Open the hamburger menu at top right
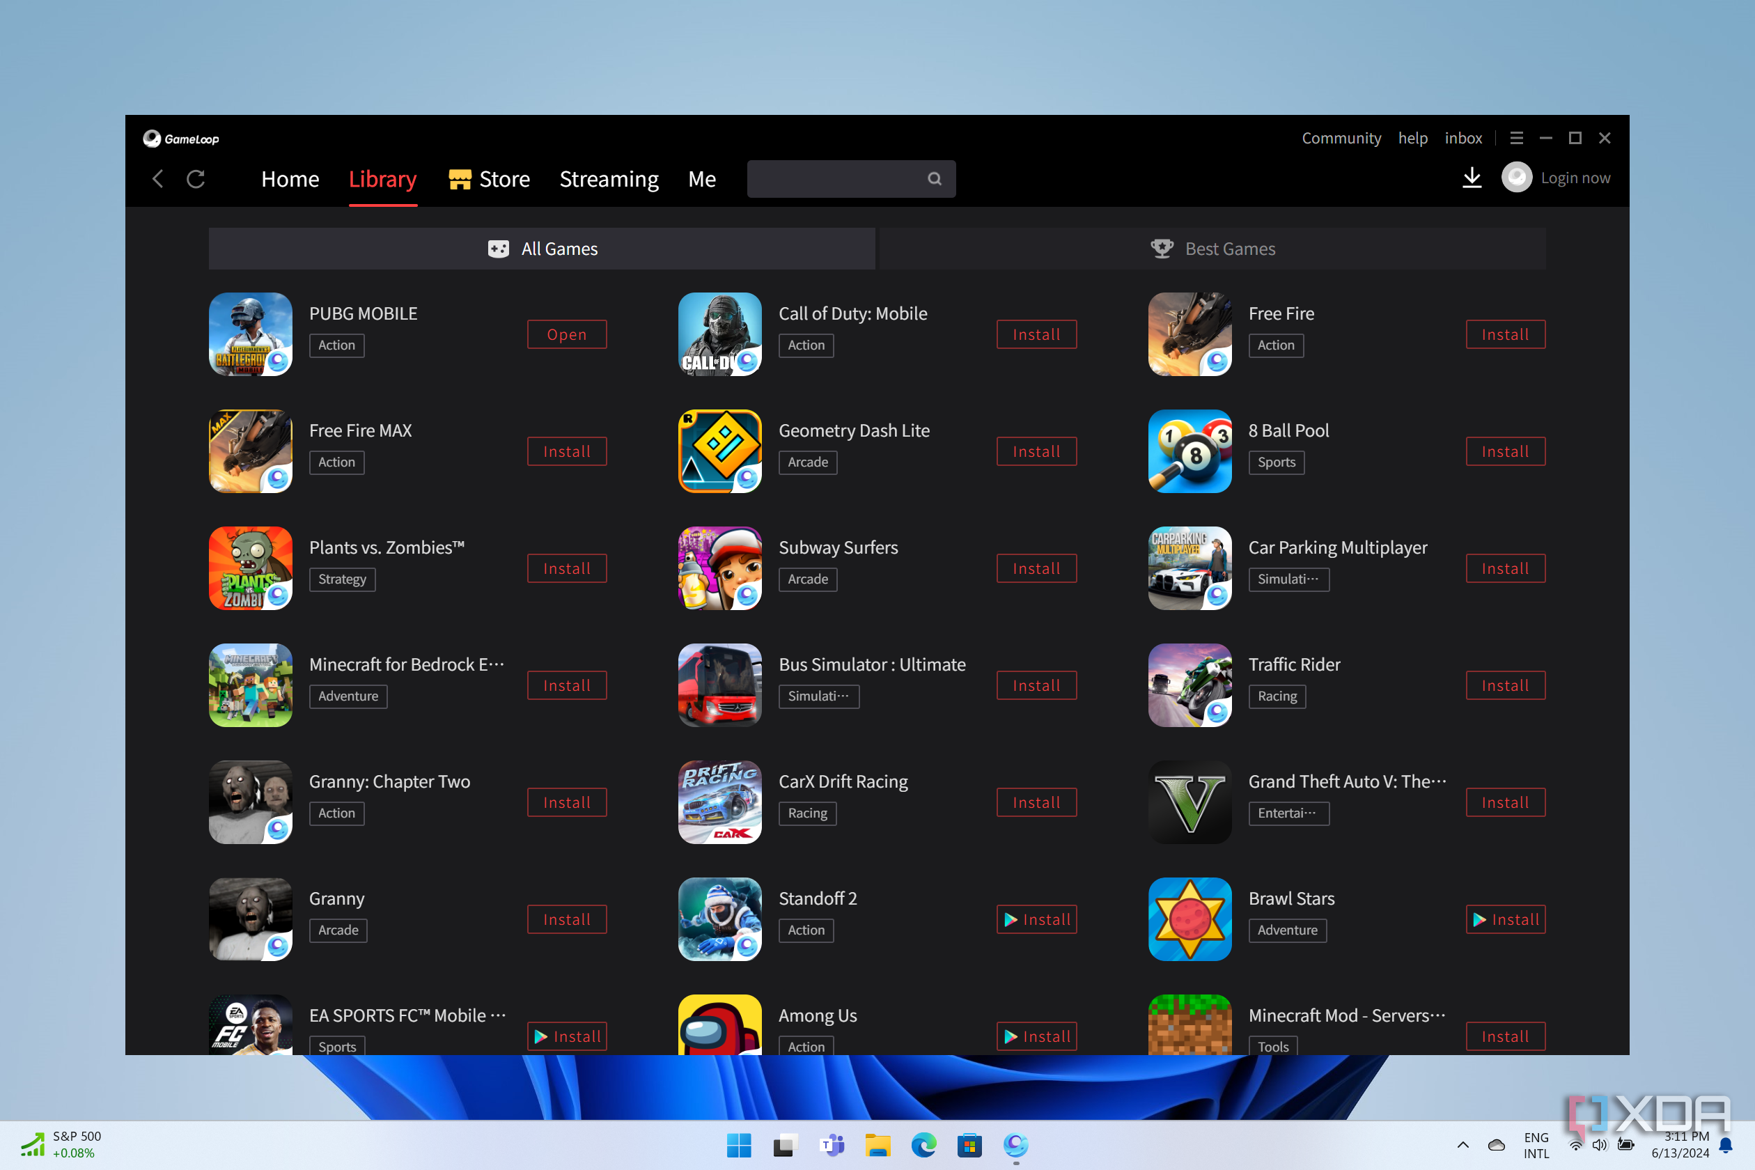Viewport: 1755px width, 1170px height. 1516,137
